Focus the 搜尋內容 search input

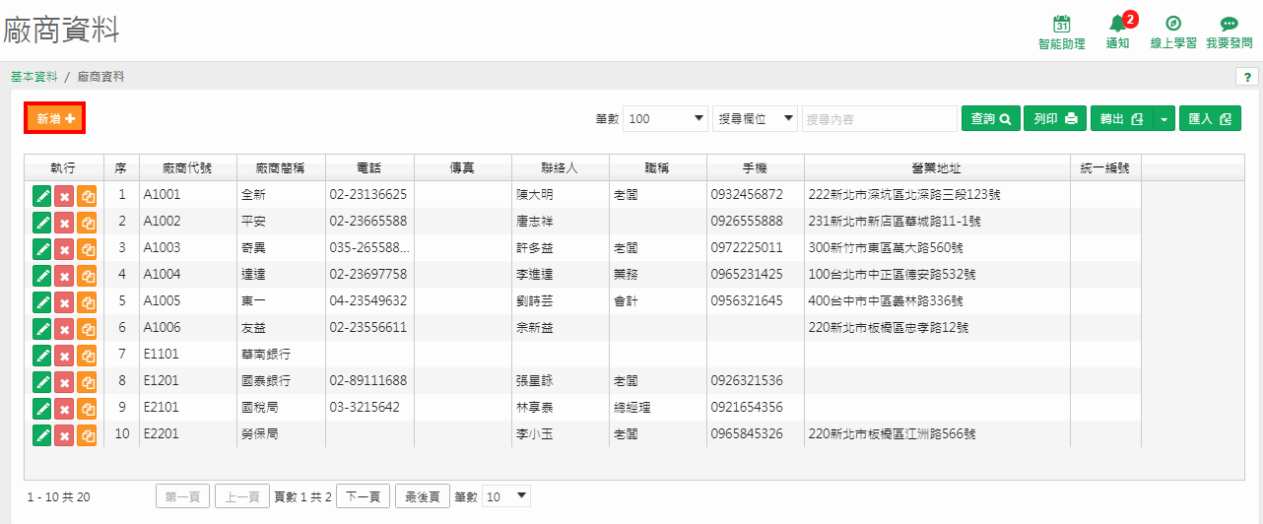(880, 119)
